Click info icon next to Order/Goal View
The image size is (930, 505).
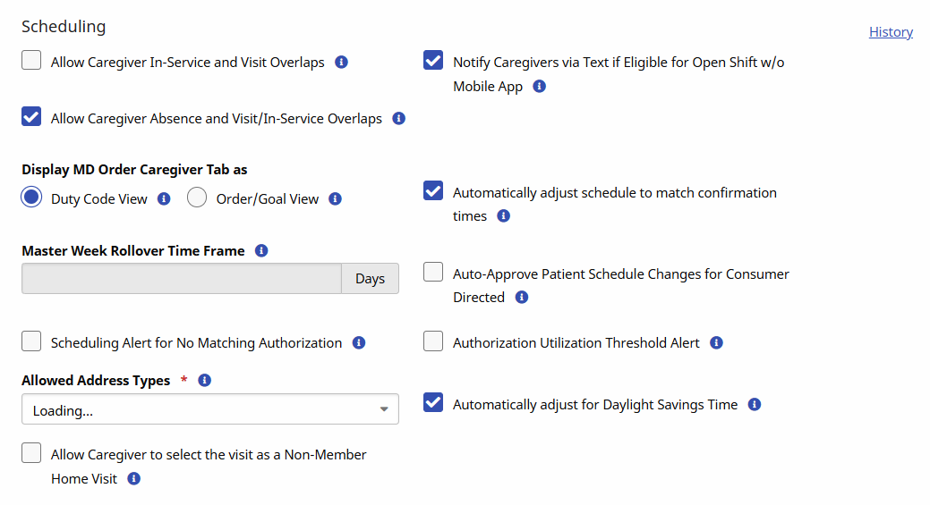(x=335, y=199)
